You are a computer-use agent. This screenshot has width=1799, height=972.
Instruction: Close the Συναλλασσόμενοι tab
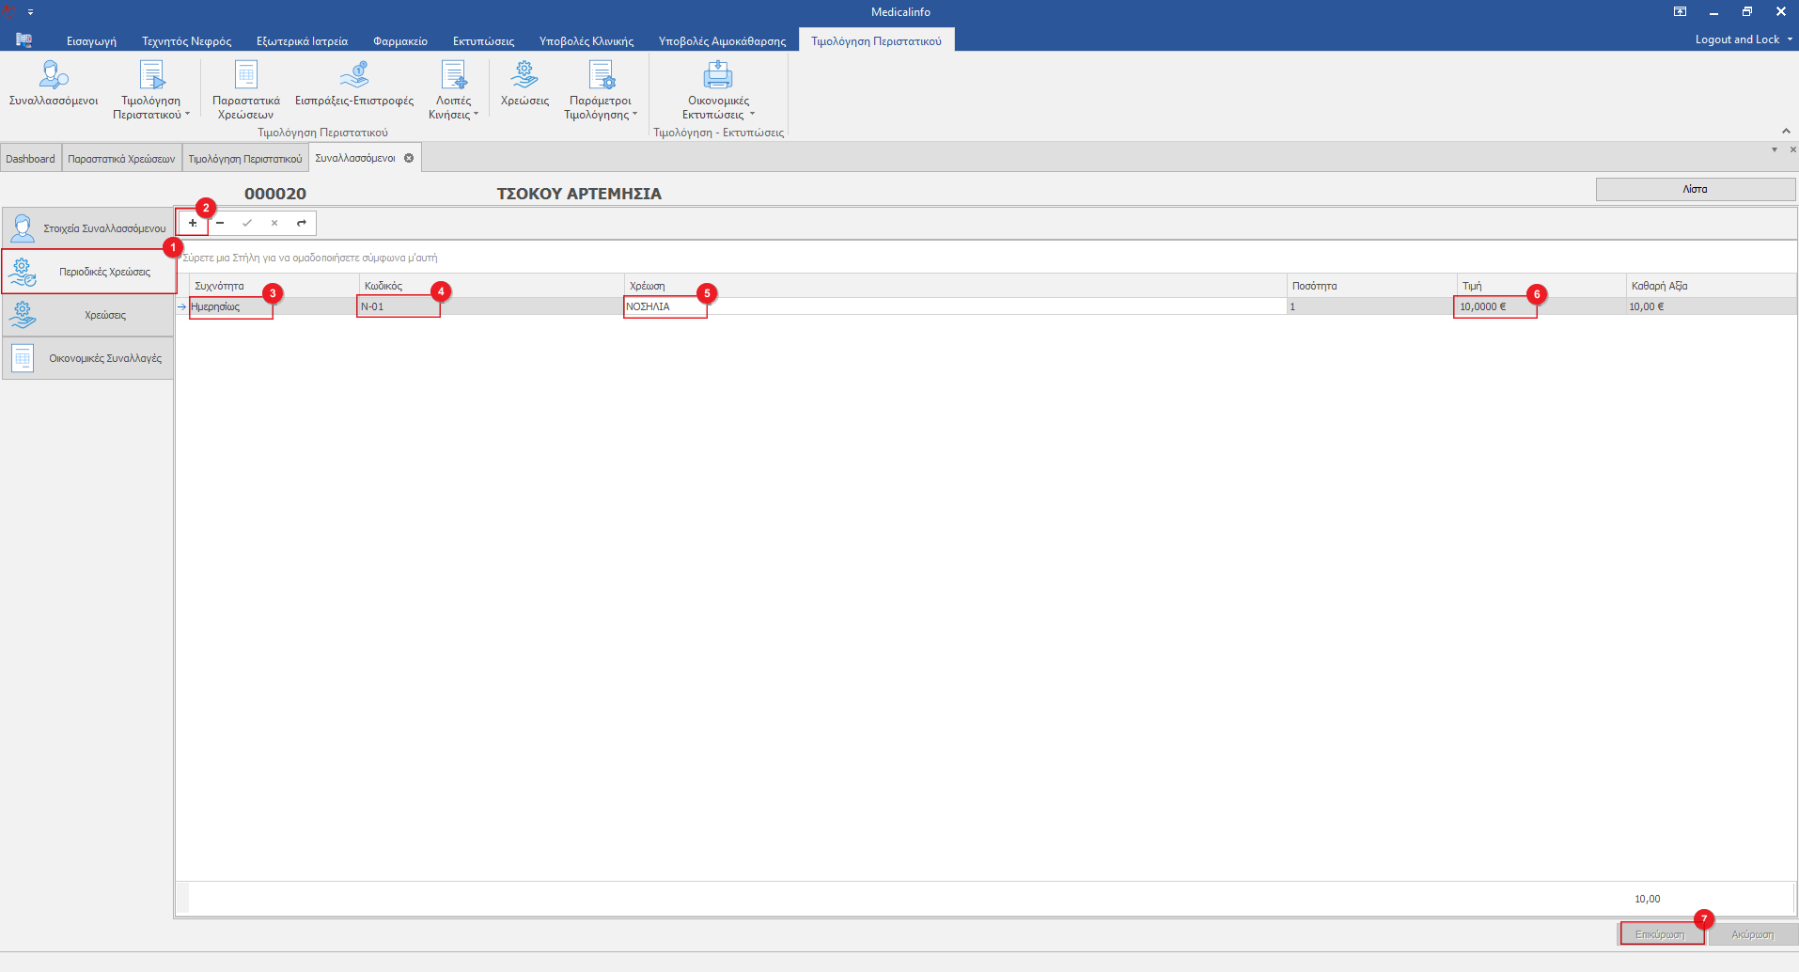[409, 158]
